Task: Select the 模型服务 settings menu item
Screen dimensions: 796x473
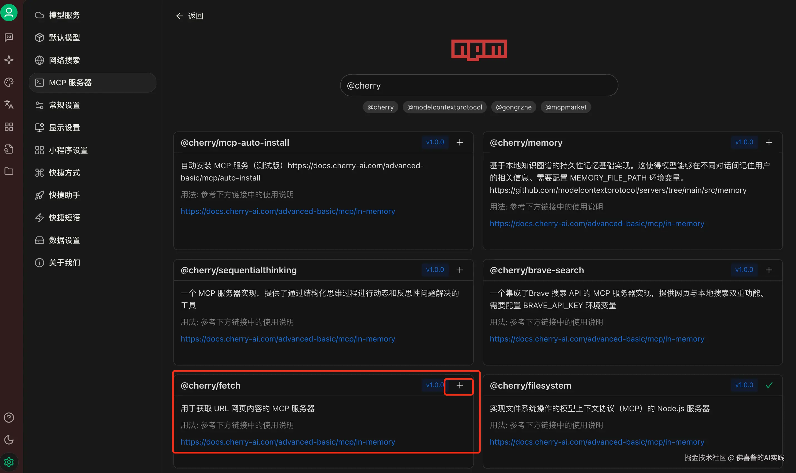Action: click(64, 15)
